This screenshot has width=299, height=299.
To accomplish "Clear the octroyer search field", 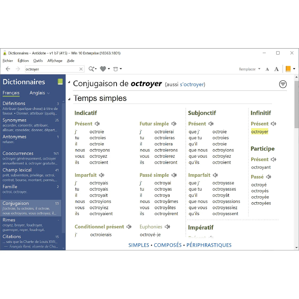I will (x=81, y=69).
